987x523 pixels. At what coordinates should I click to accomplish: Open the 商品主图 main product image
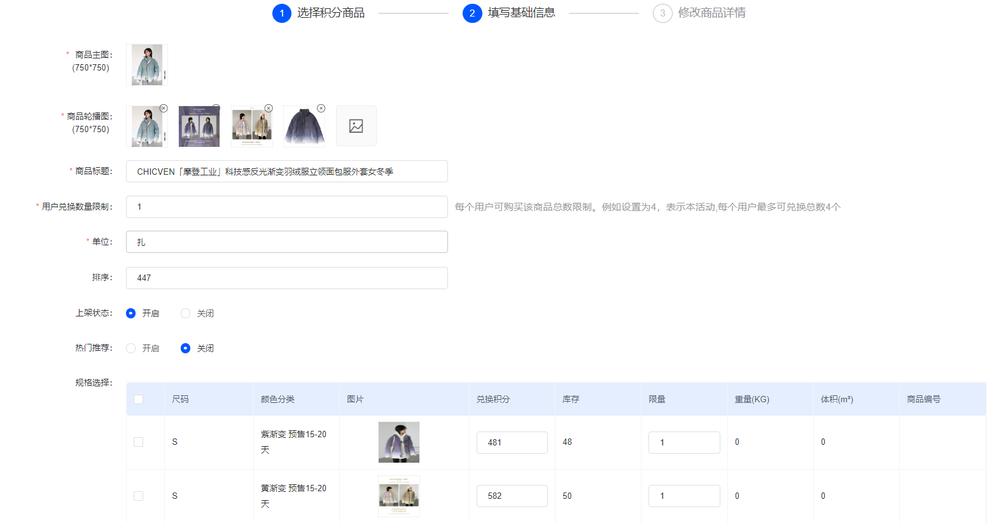point(147,65)
